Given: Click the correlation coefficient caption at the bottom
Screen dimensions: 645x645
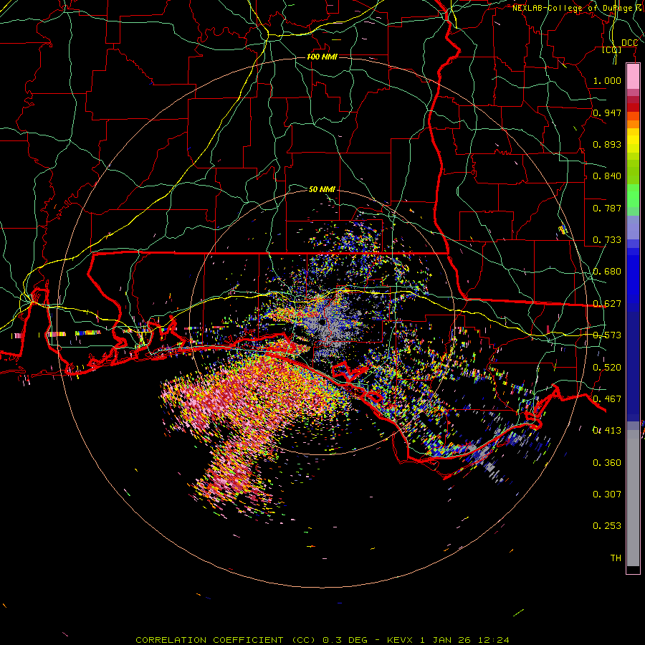Looking at the screenshot, I should coord(322,640).
